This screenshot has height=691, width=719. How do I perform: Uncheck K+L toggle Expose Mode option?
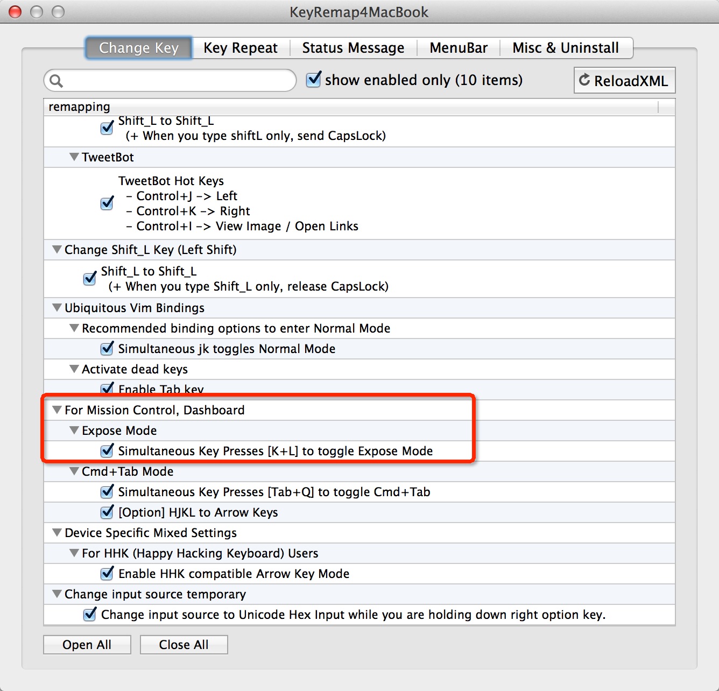[x=107, y=451]
